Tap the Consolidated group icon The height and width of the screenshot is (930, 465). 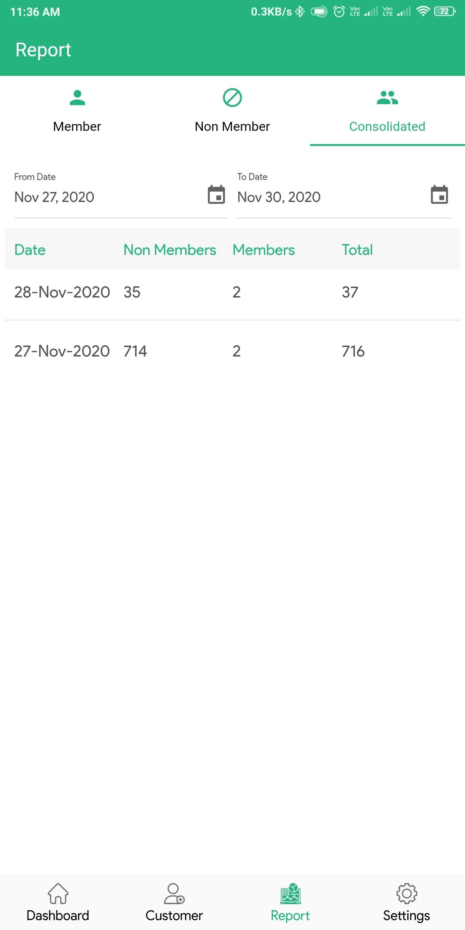(387, 98)
